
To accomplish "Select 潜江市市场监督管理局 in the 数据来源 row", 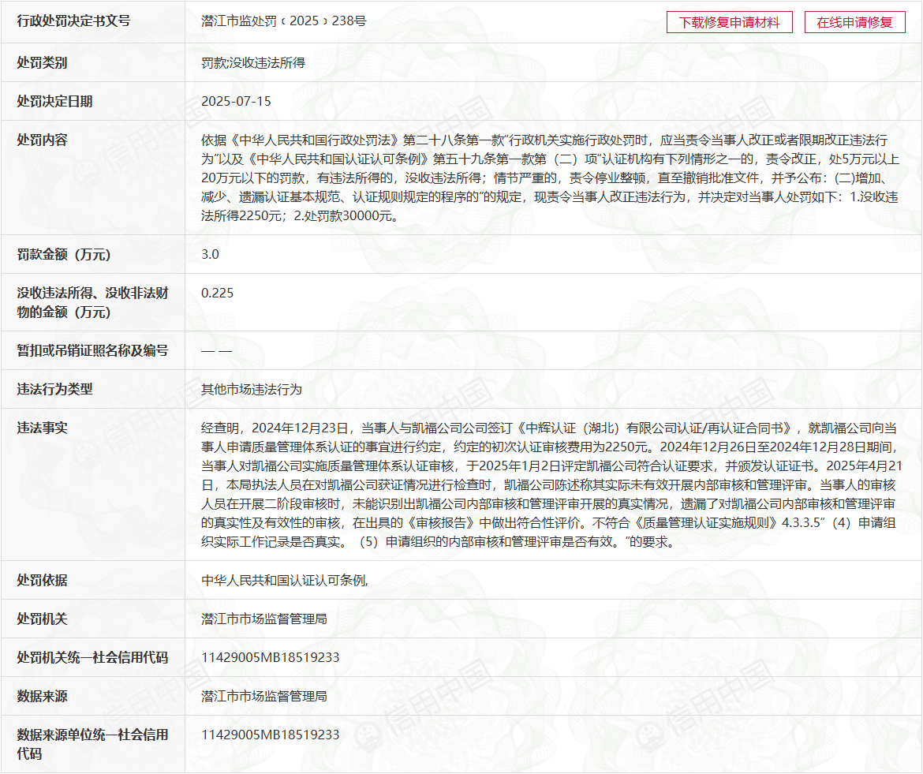I will [x=264, y=696].
